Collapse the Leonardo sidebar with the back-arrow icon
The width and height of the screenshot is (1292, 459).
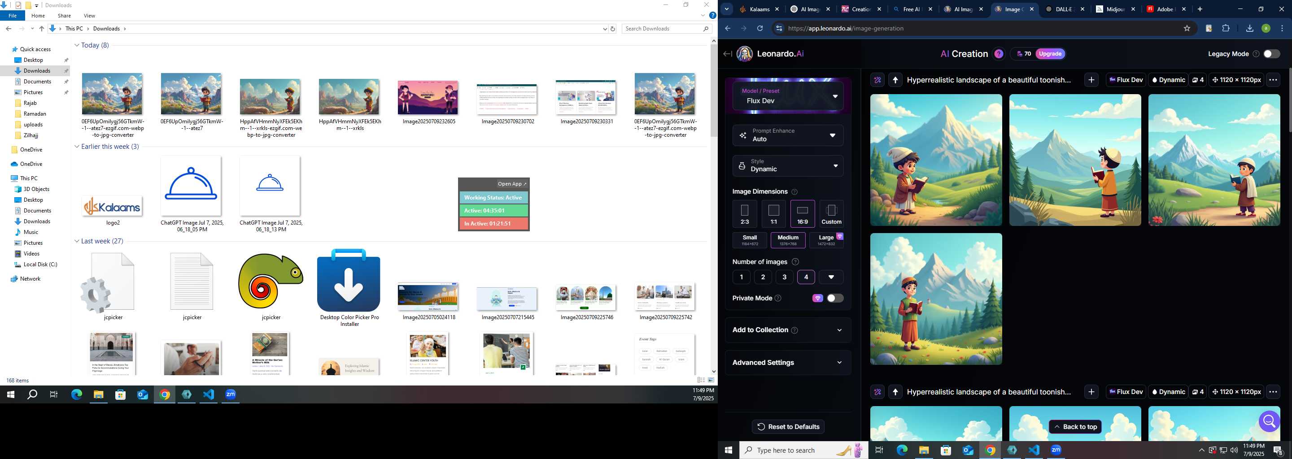[727, 54]
